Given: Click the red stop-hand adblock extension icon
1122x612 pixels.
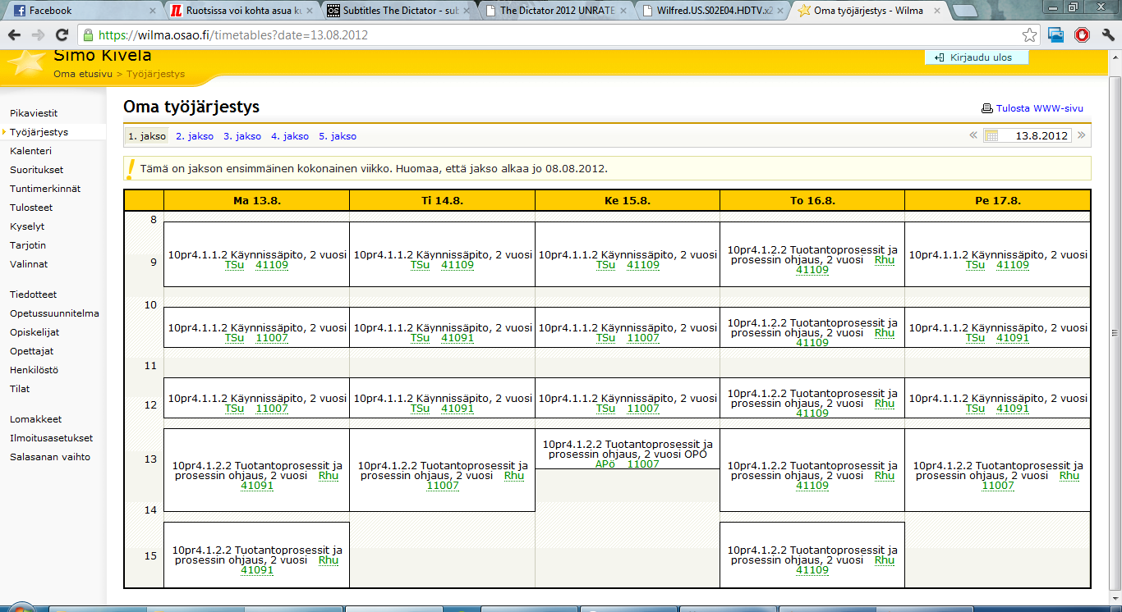Looking at the screenshot, I should point(1082,35).
